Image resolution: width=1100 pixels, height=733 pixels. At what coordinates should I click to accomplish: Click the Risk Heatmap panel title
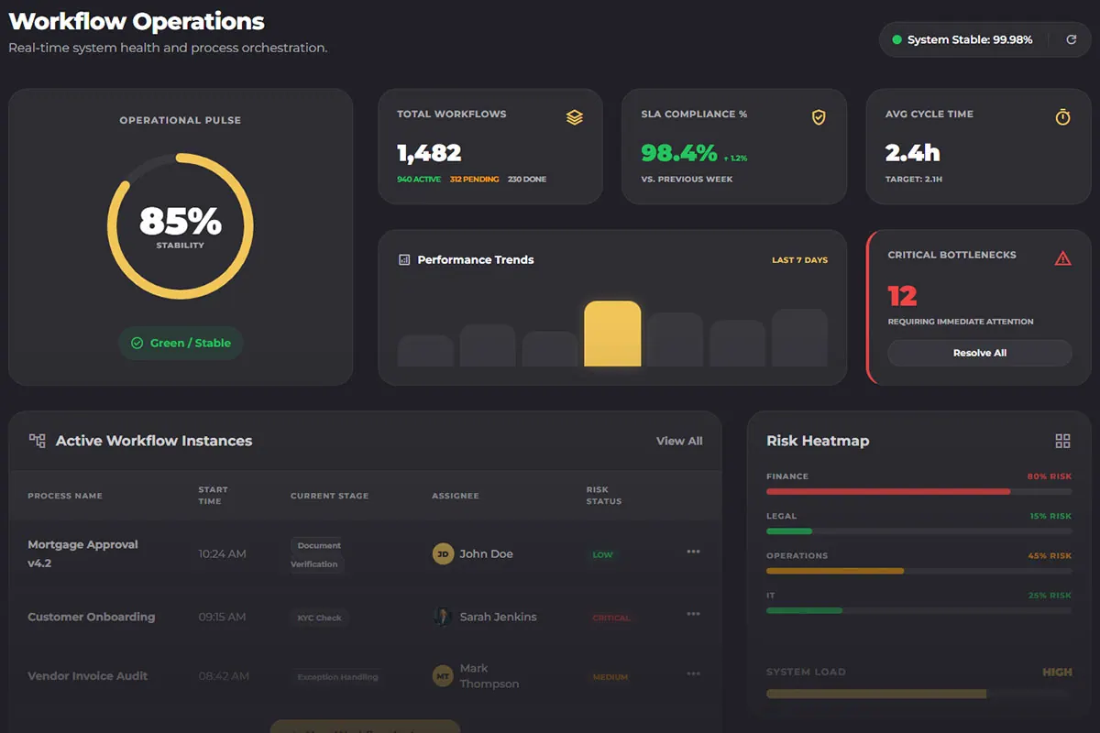pos(818,441)
